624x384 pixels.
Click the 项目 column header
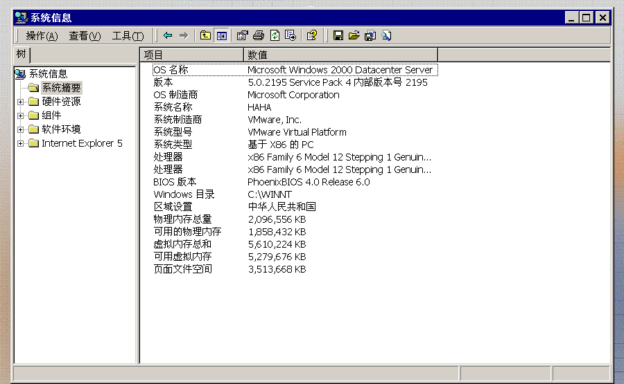[191, 55]
